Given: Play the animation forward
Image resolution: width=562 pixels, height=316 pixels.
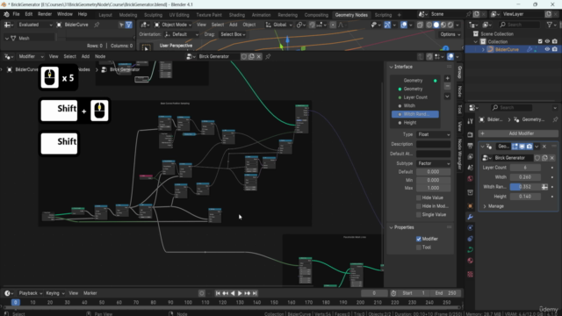Looking at the screenshot, I should pyautogui.click(x=240, y=293).
